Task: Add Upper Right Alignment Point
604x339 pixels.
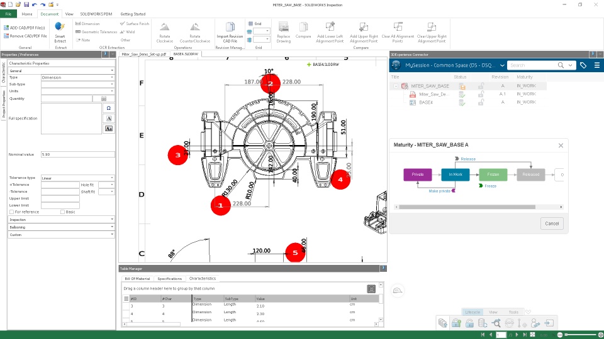Action: 364,32
